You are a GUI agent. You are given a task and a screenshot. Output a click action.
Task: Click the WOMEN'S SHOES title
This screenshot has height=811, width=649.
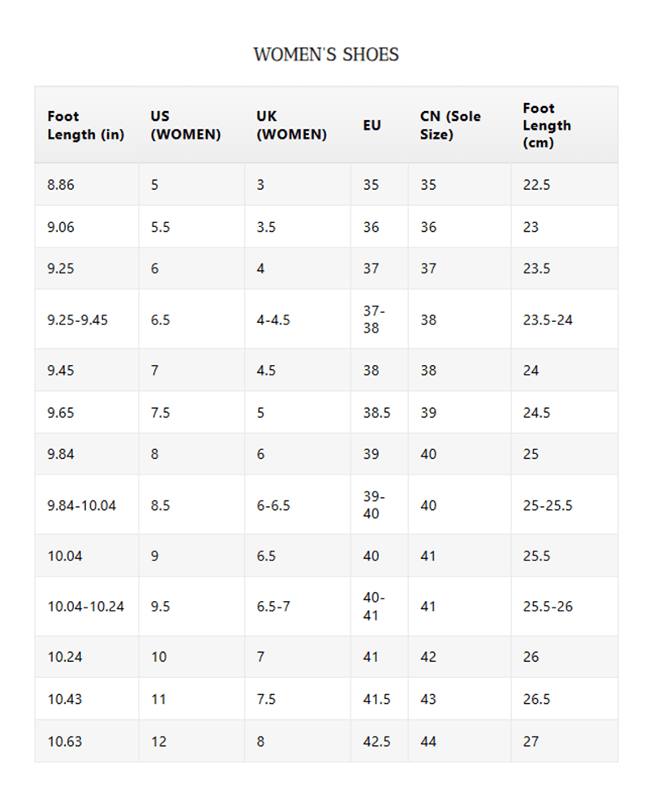point(326,55)
